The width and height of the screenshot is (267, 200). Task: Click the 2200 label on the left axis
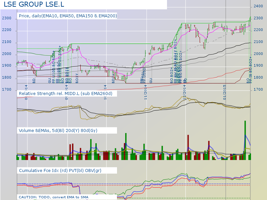pos(7,30)
